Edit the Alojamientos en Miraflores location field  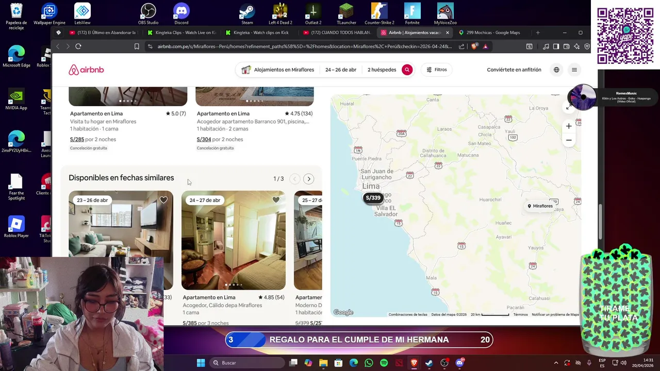tap(278, 70)
